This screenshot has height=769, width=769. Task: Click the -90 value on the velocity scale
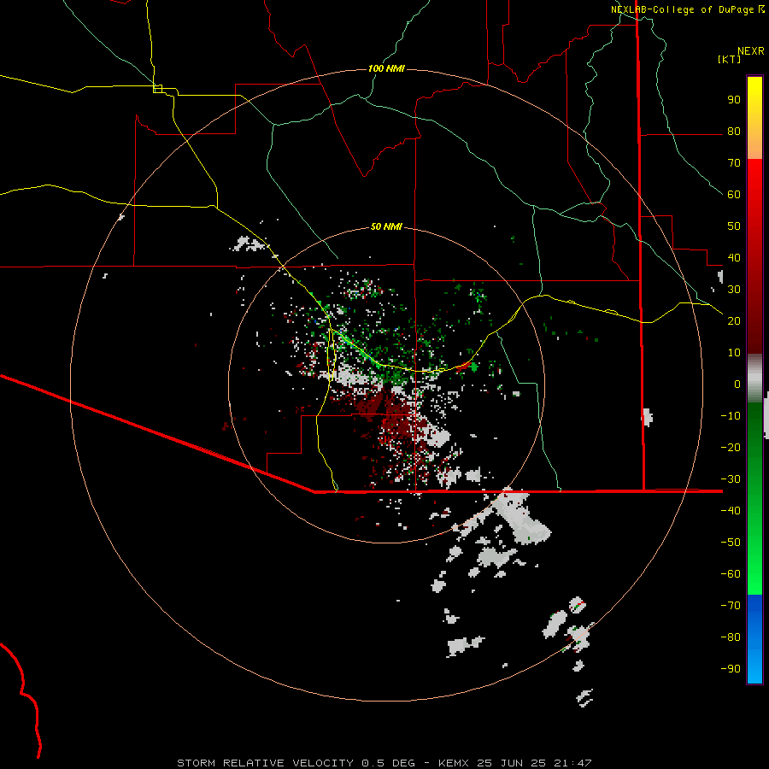731,669
